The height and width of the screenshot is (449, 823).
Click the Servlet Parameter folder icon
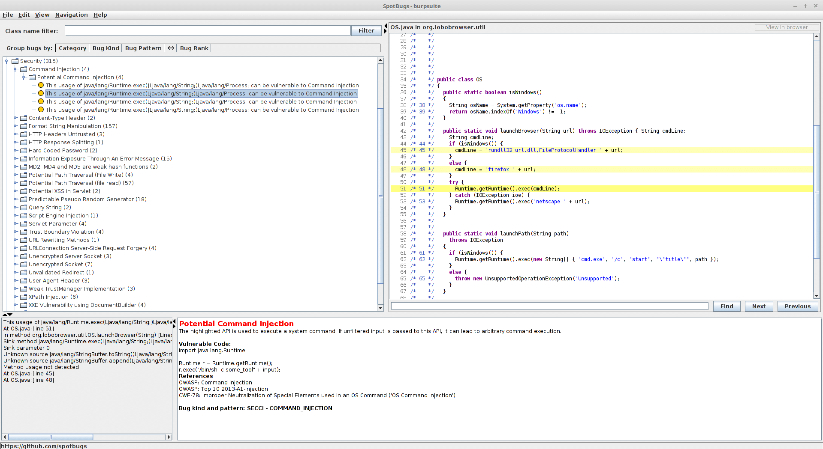pos(24,224)
